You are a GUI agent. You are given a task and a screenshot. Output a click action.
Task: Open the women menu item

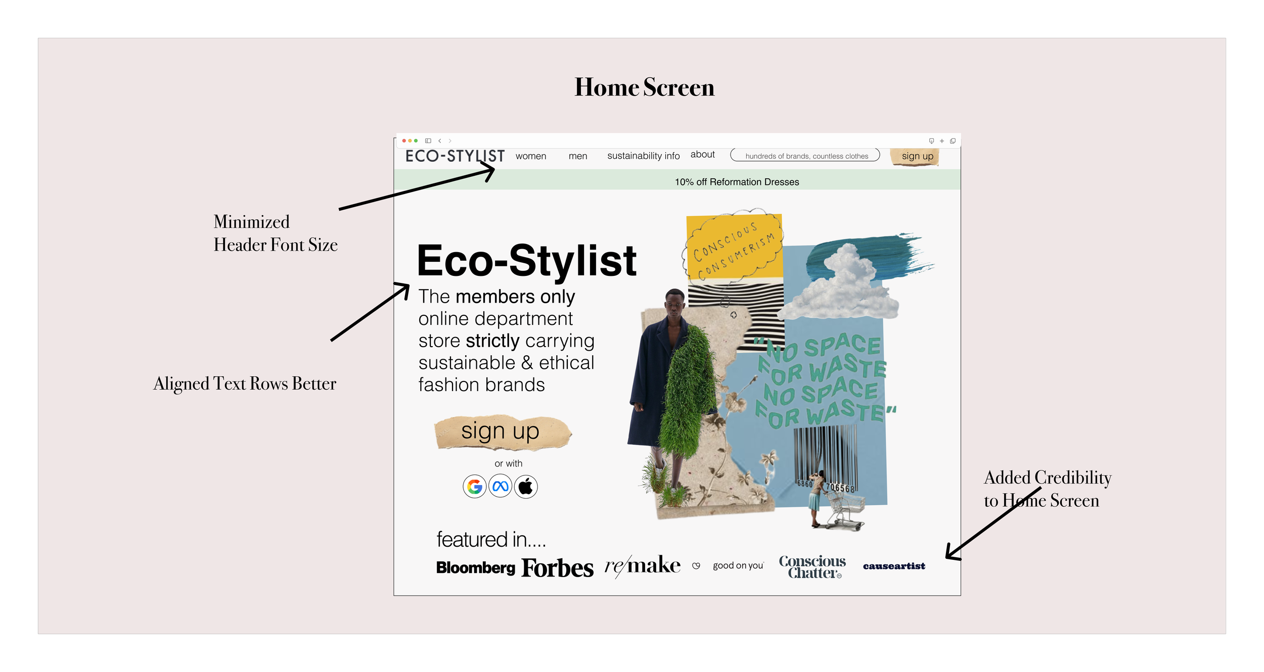tap(531, 156)
